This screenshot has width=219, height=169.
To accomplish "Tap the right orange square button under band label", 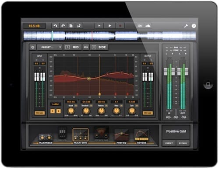I will [59, 111].
